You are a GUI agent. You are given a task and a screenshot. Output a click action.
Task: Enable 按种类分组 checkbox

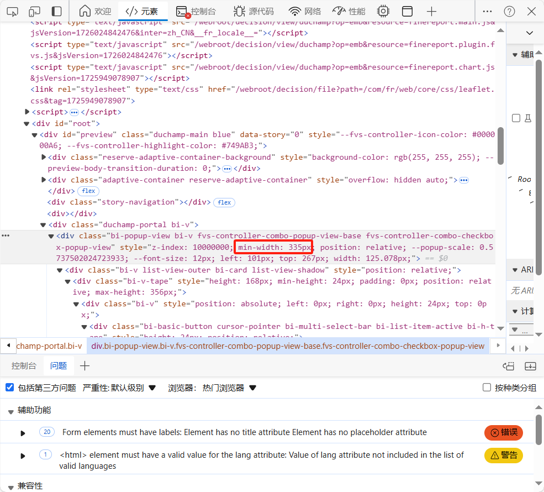(487, 387)
